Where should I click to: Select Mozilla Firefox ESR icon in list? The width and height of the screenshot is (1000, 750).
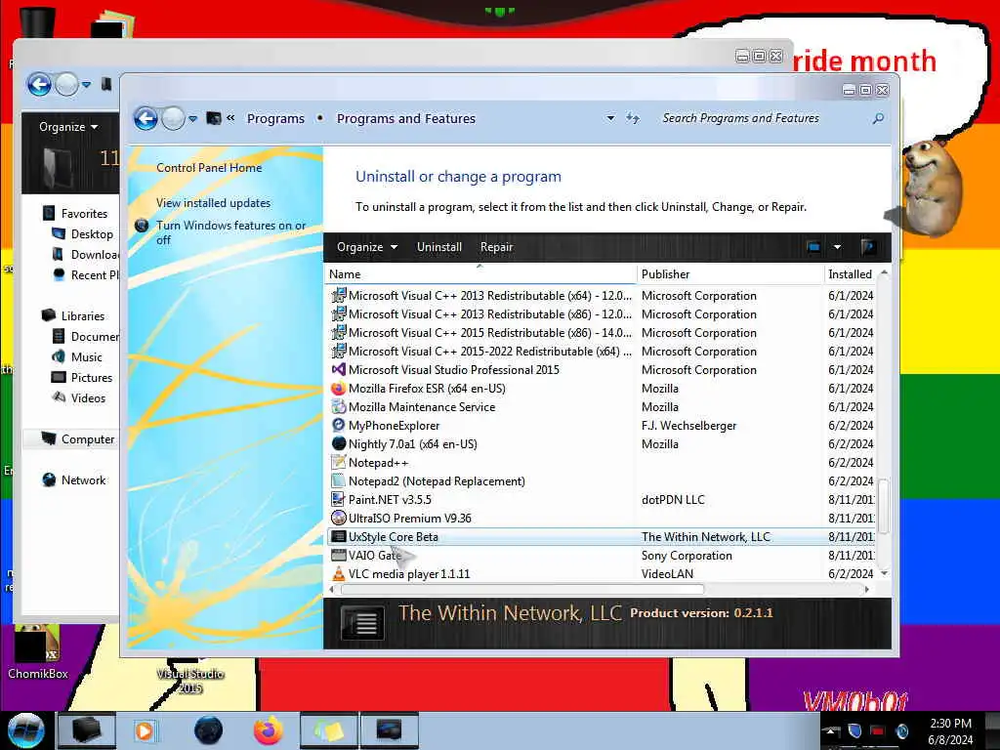point(339,389)
